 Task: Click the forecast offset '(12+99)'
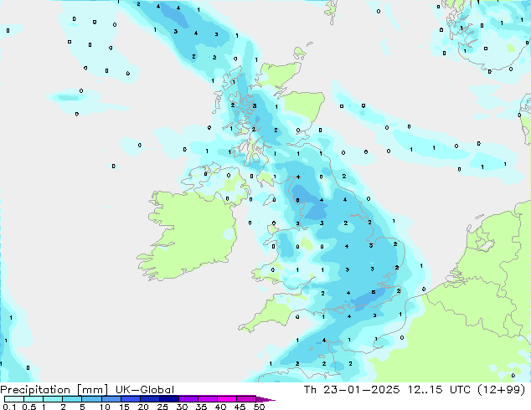[501, 390]
